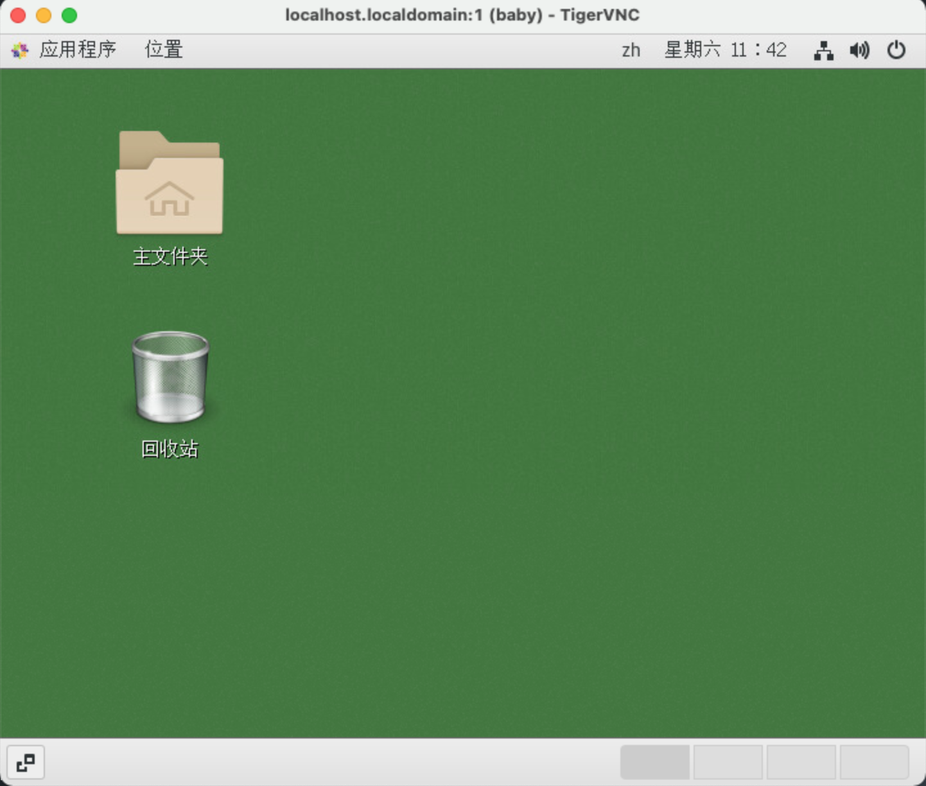Click the window list icon in bottom panel
The height and width of the screenshot is (786, 926).
pyautogui.click(x=26, y=763)
